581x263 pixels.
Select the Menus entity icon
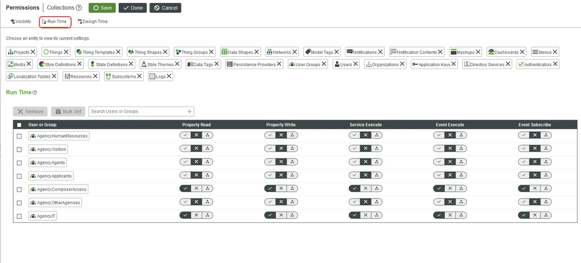pos(535,52)
